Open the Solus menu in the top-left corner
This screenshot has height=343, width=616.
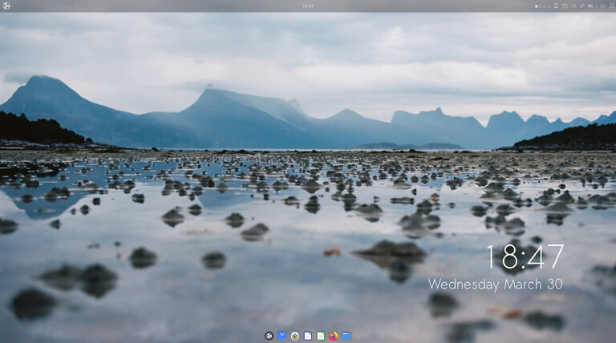coord(6,6)
